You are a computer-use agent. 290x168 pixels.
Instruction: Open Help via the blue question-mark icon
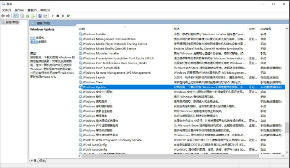40,16
